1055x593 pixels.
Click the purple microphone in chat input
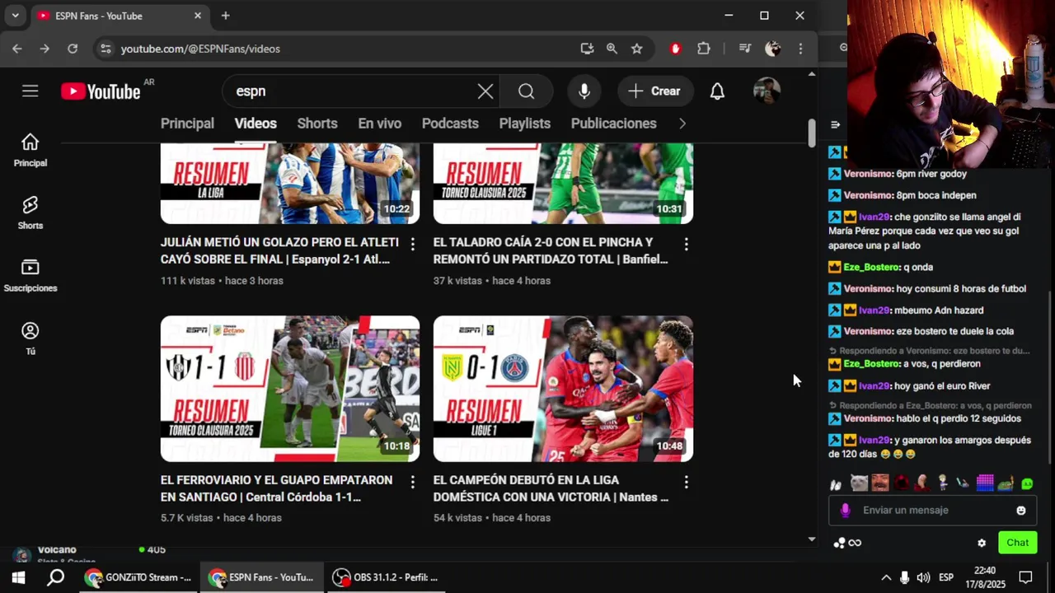tap(845, 511)
